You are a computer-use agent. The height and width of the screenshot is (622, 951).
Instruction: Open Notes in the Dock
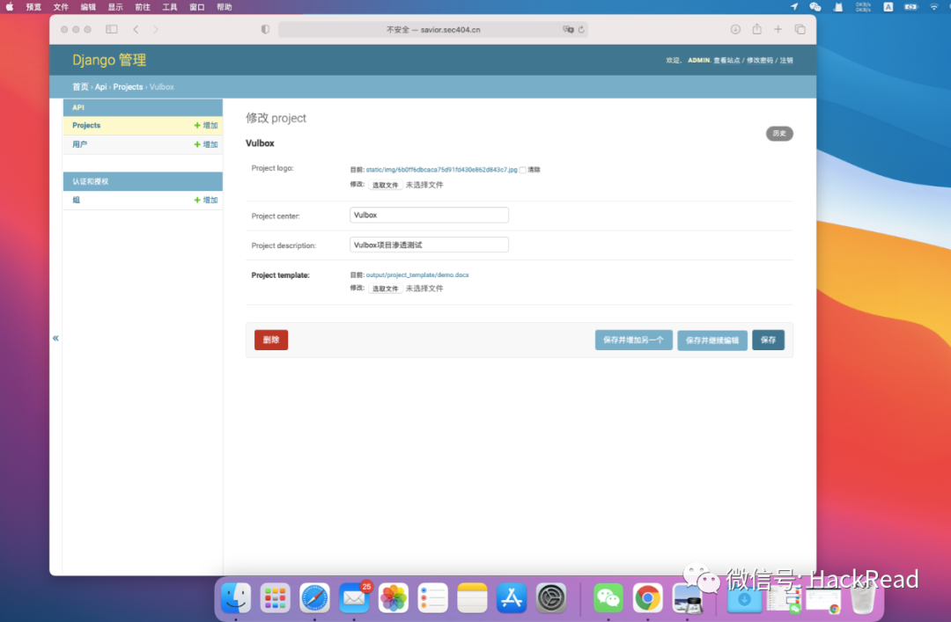472,597
